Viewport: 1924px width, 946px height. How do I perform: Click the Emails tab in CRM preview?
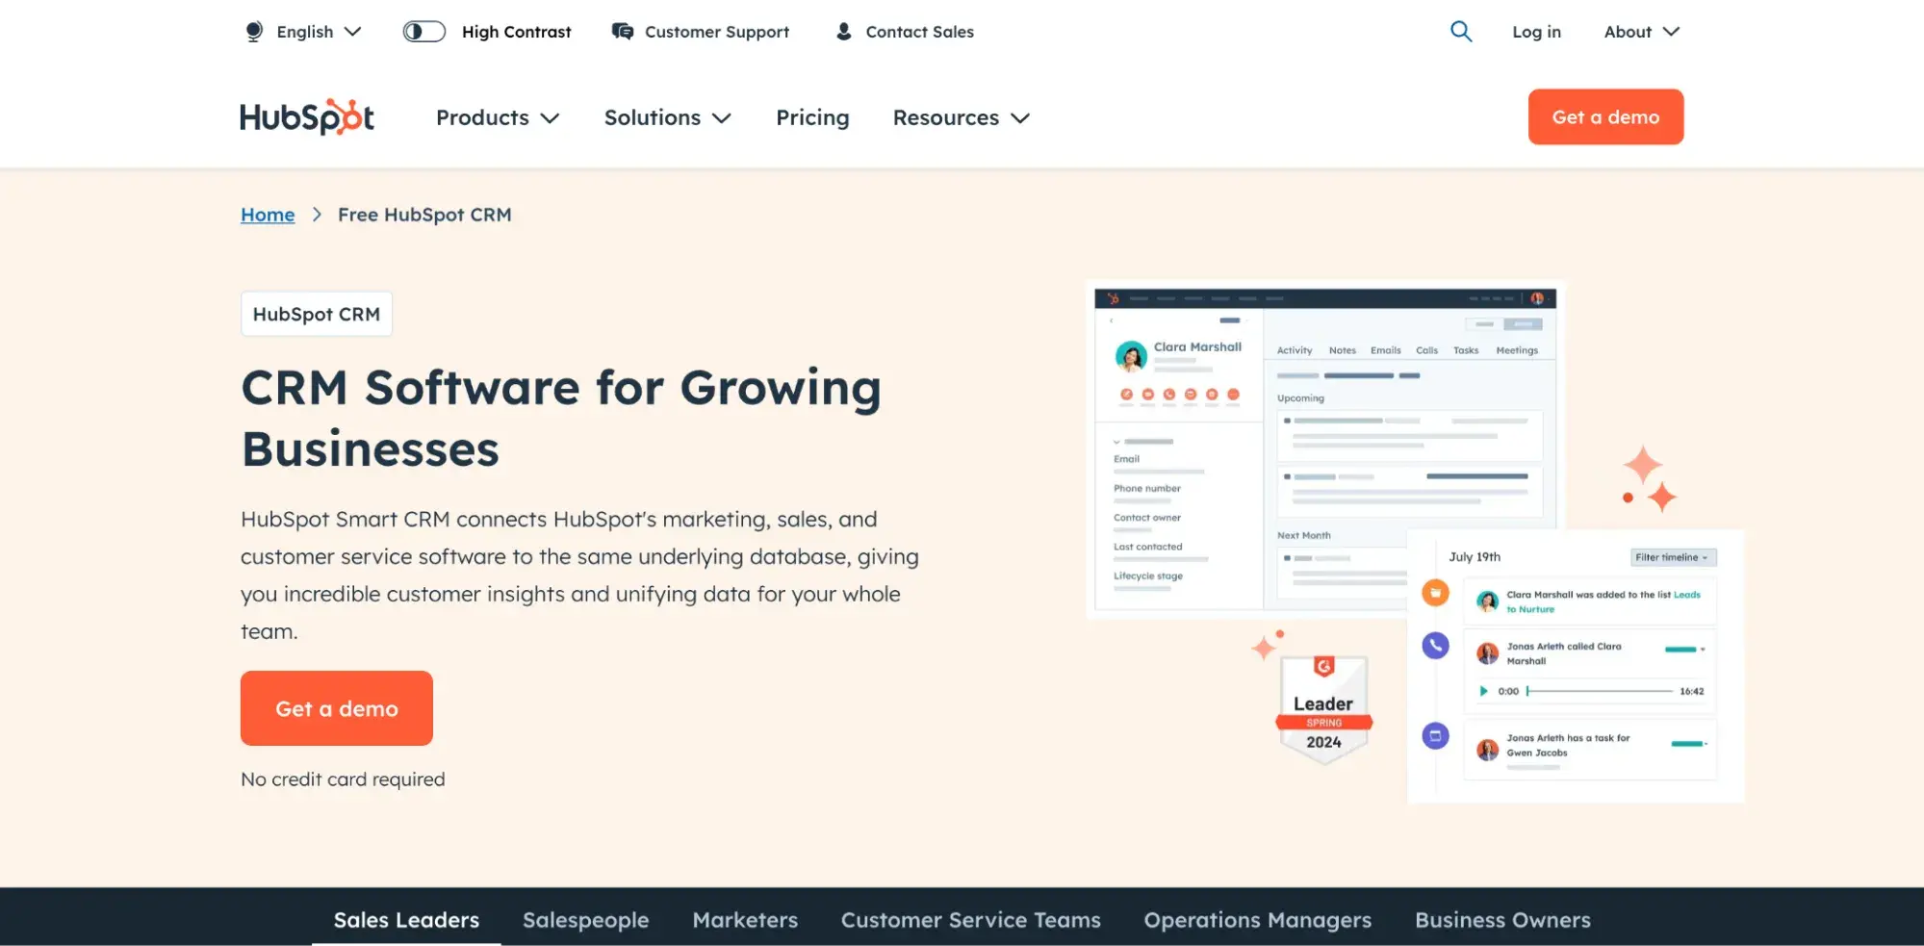[1386, 350]
